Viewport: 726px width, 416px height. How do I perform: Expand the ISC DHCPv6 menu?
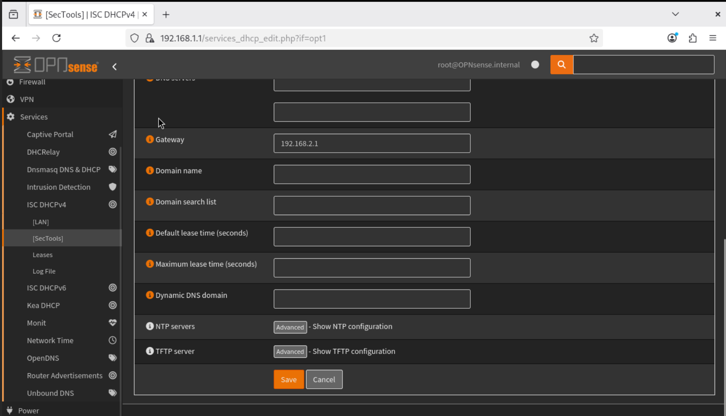pyautogui.click(x=47, y=288)
